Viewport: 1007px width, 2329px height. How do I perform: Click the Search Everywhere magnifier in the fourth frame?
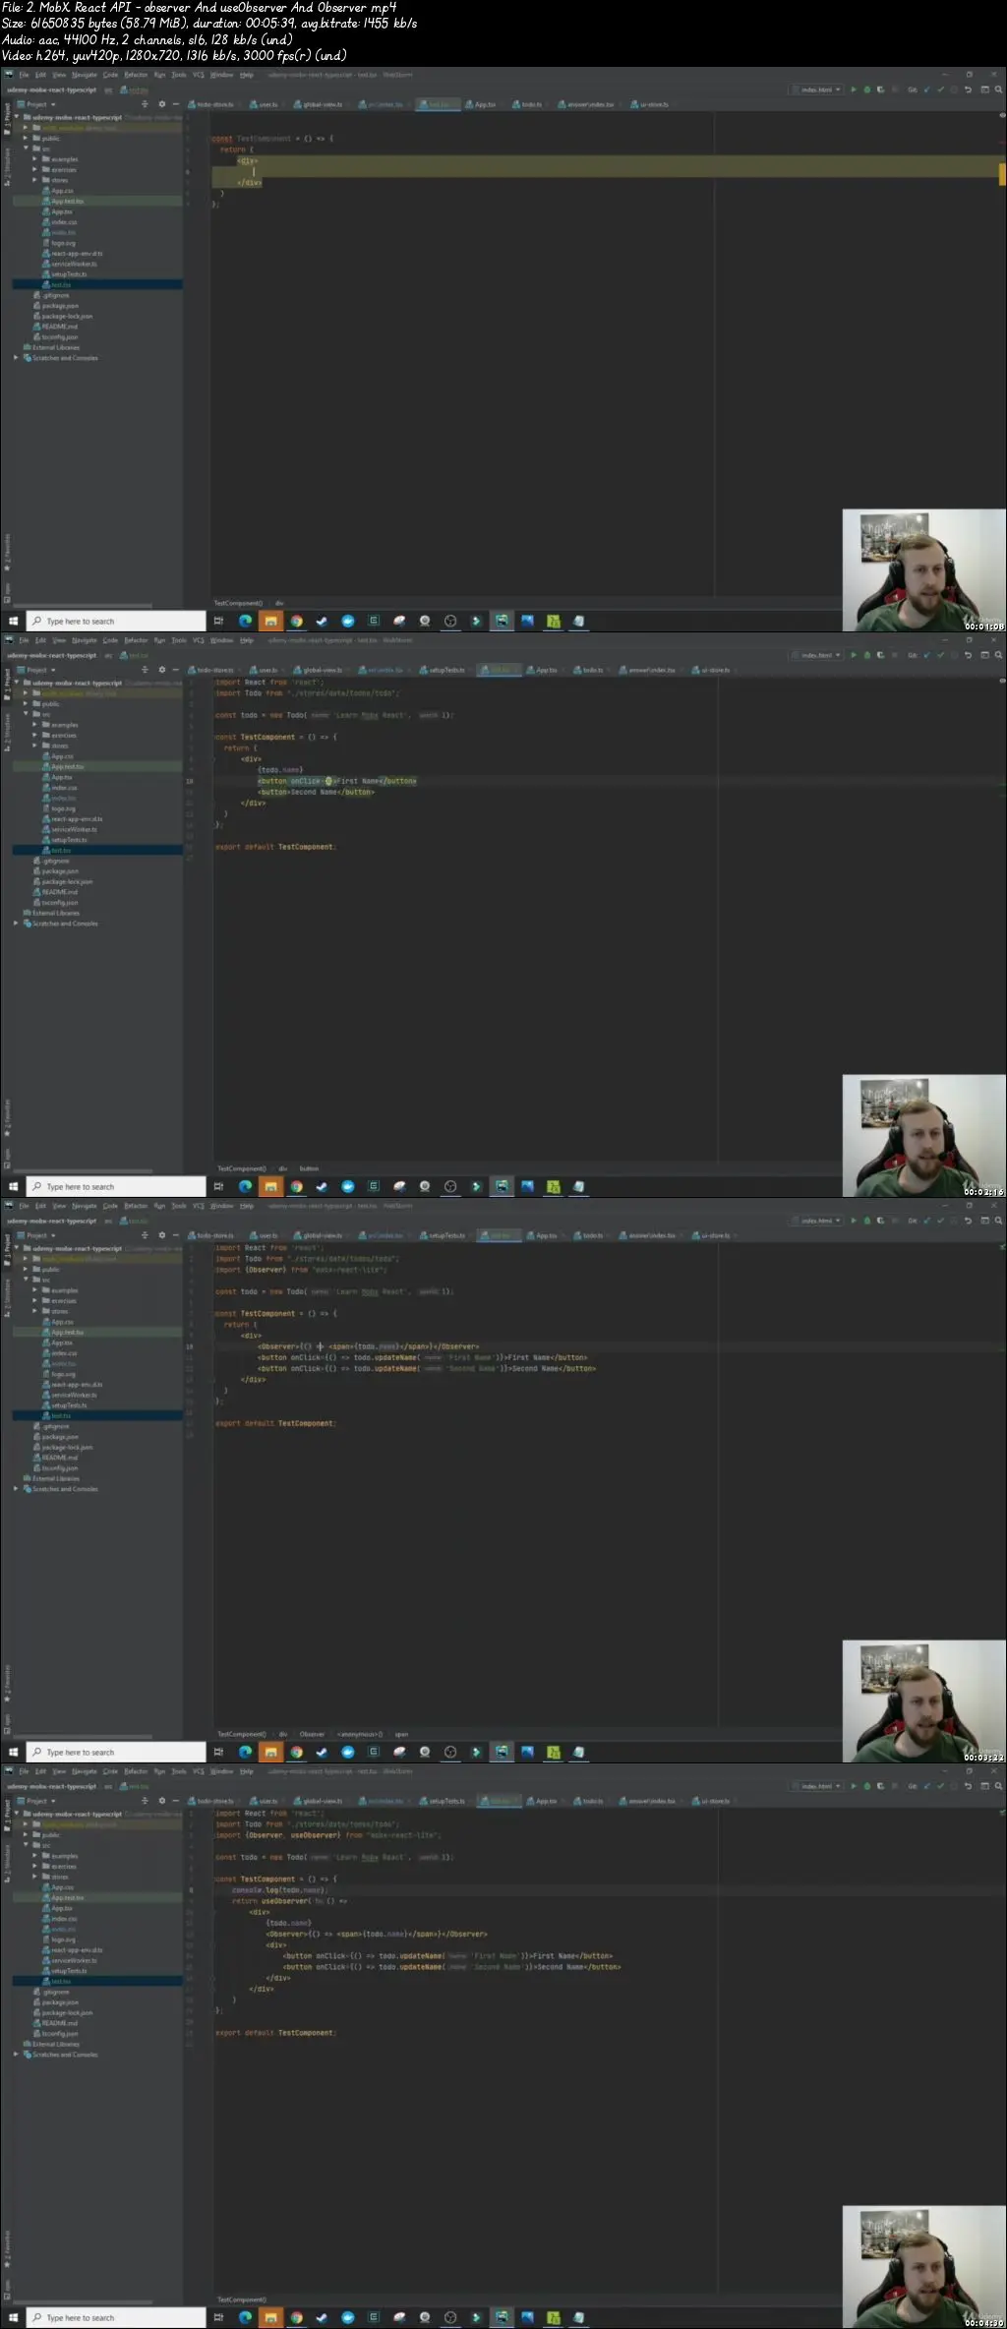[x=998, y=1786]
